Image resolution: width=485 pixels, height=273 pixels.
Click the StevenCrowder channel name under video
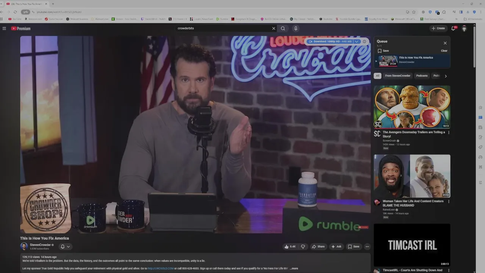pyautogui.click(x=40, y=245)
